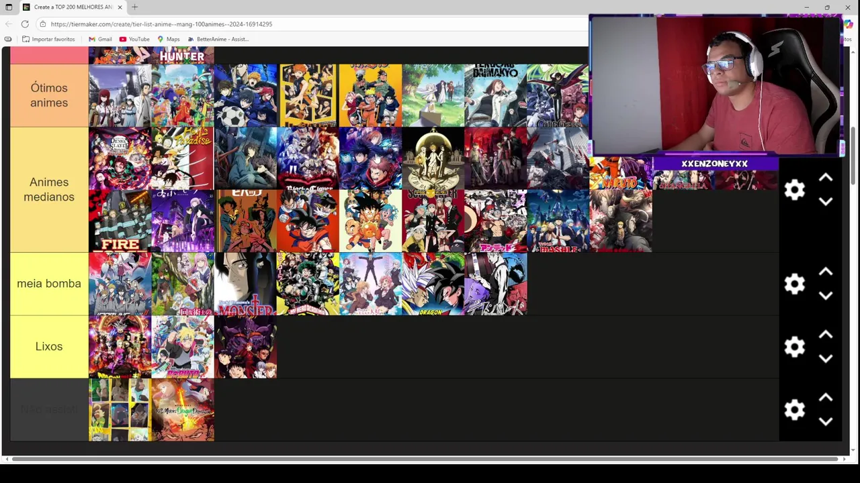Screen dimensions: 860x483
Task: Select the Dragon Dimension thumbnail in bottom tier
Action: [183, 410]
